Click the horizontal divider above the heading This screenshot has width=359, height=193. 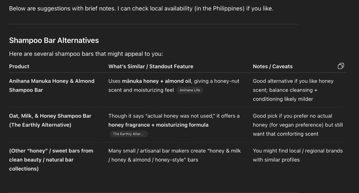pos(153,24)
